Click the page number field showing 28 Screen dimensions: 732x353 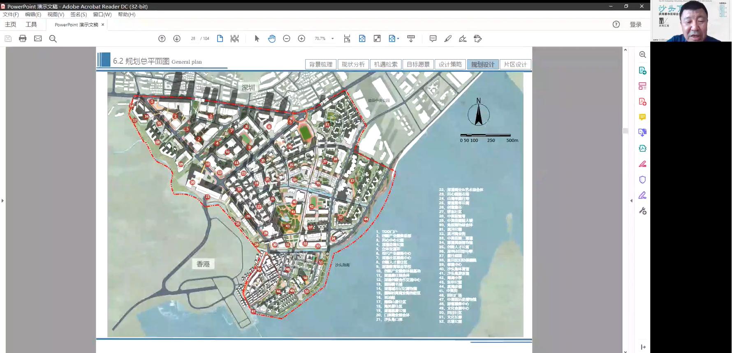[193, 39]
